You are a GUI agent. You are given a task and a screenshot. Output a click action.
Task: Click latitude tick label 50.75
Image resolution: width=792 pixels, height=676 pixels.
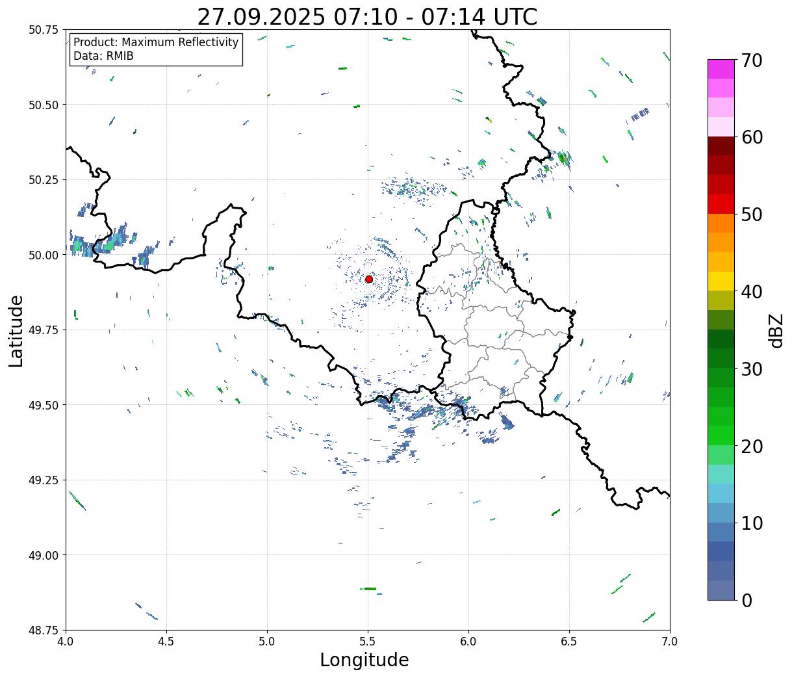point(44,29)
